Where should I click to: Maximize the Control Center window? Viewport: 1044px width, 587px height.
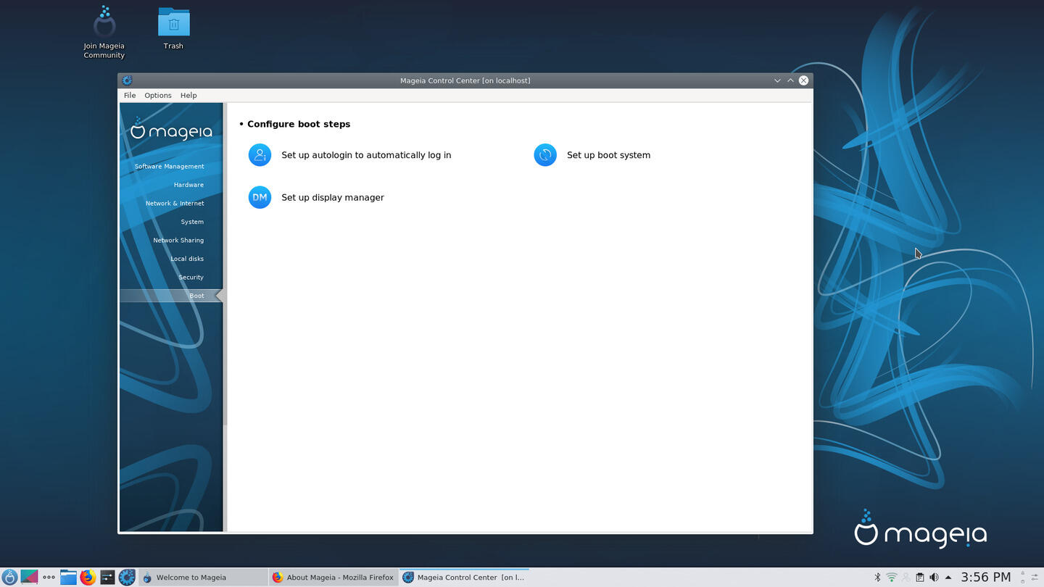(790, 80)
